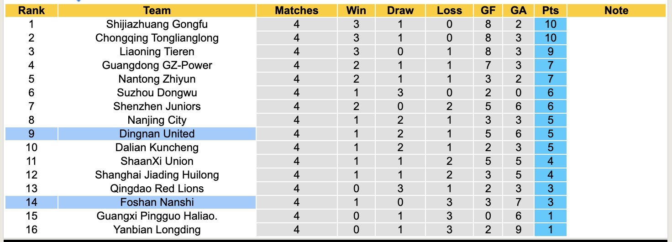This screenshot has width=672, height=242.
Task: Select the Draw column header
Action: 400,11
